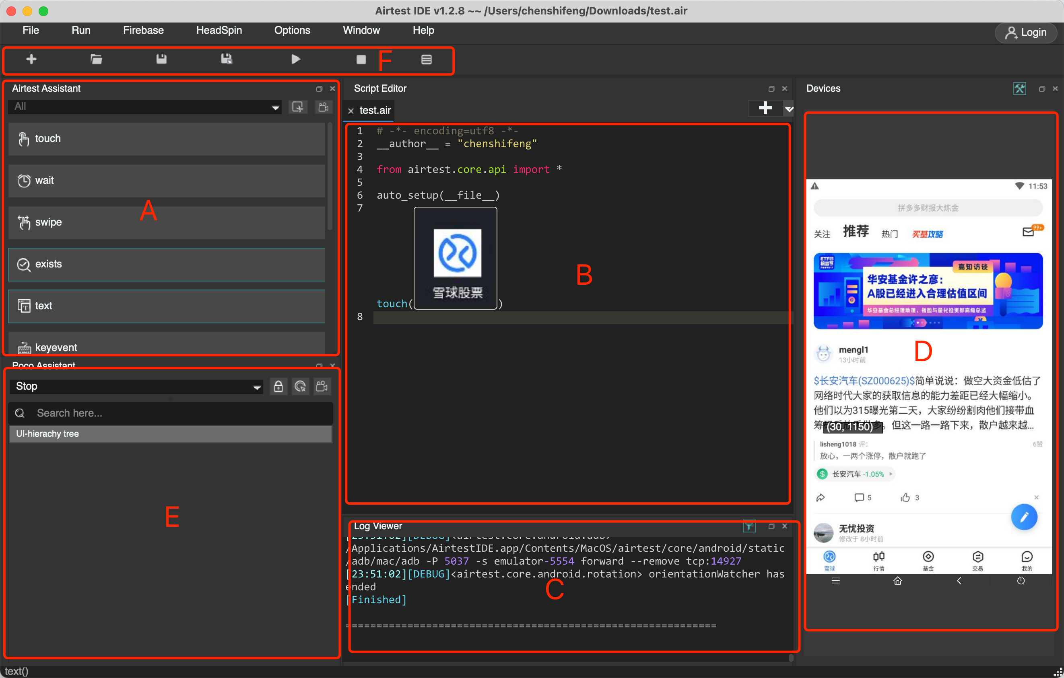
Task: Toggle the Airtest Assistant selection mode icon
Action: [298, 107]
